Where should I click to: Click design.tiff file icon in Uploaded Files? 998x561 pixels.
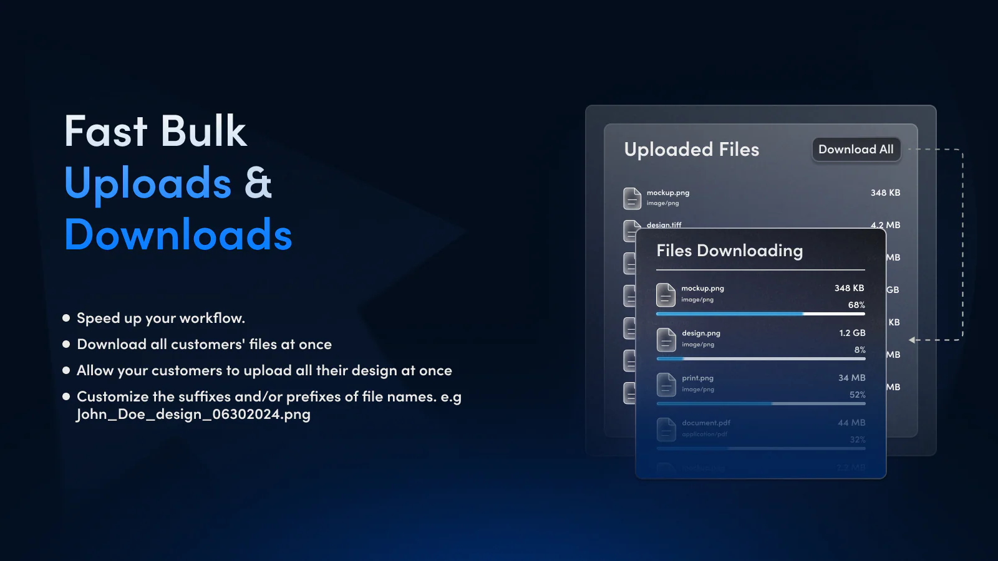click(x=629, y=230)
